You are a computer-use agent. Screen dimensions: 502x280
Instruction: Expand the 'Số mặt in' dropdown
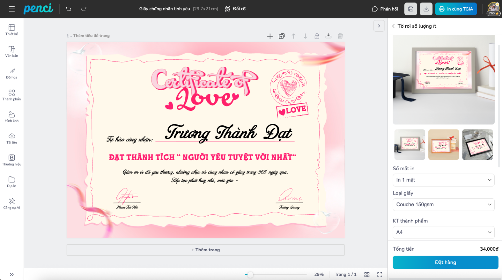(443, 180)
